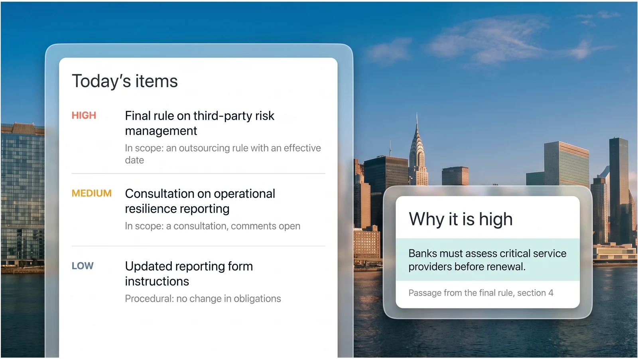The height and width of the screenshot is (359, 638).
Task: Open "Consultation on operational resilience reporting" item
Action: pyautogui.click(x=200, y=201)
